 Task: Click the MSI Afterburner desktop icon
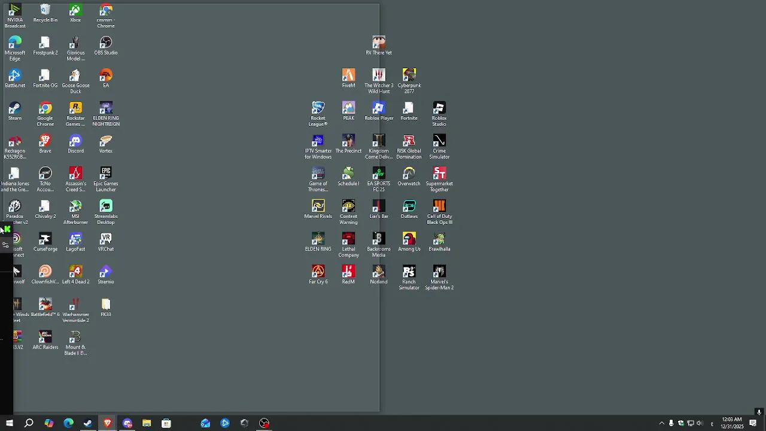(75, 213)
